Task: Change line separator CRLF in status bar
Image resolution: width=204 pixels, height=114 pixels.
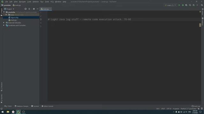Action: pos(163,109)
